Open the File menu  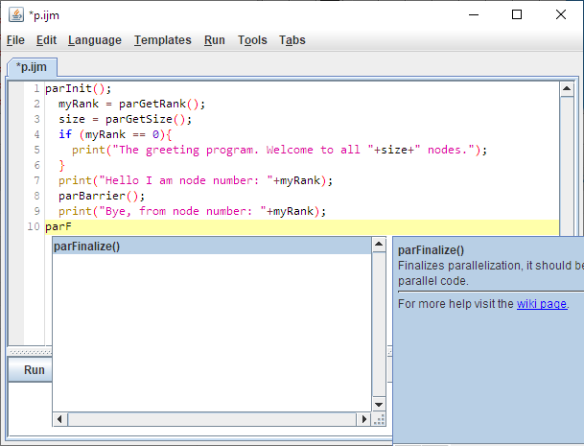tap(15, 40)
